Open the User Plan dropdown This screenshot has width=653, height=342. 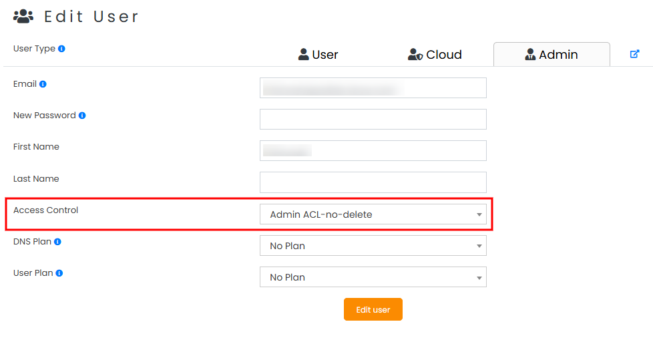tap(373, 277)
